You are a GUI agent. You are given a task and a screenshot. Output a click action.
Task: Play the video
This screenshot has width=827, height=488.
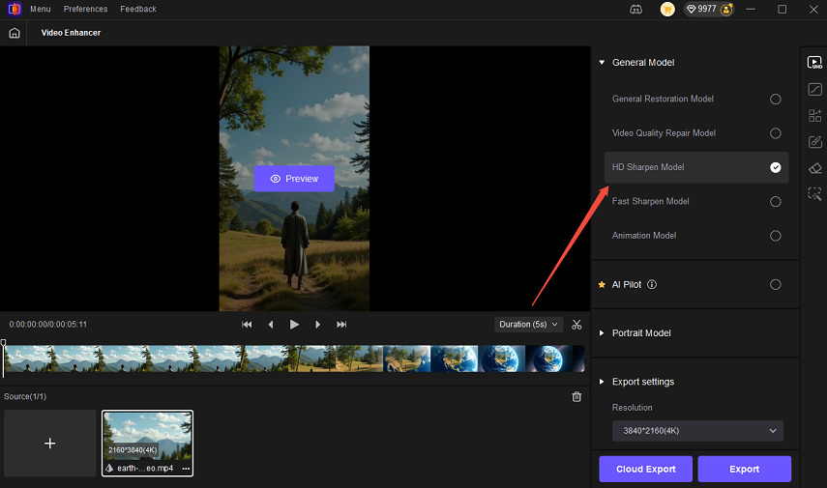click(x=294, y=325)
